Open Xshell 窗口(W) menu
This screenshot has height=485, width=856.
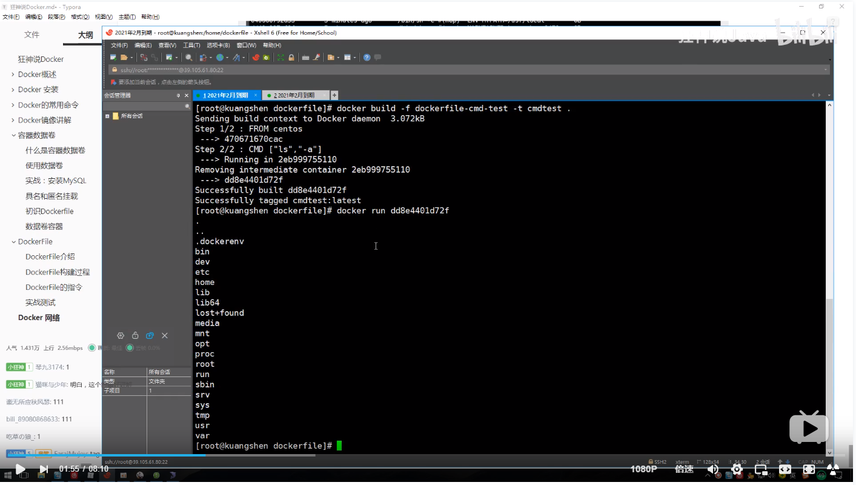[247, 45]
